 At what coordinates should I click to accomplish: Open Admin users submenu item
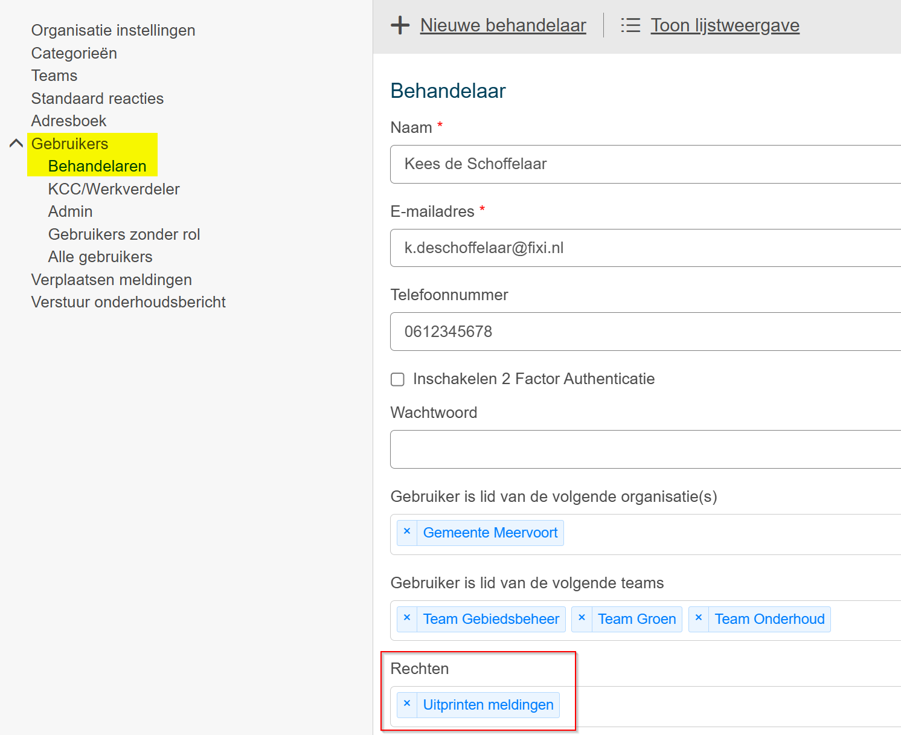pyautogui.click(x=70, y=211)
